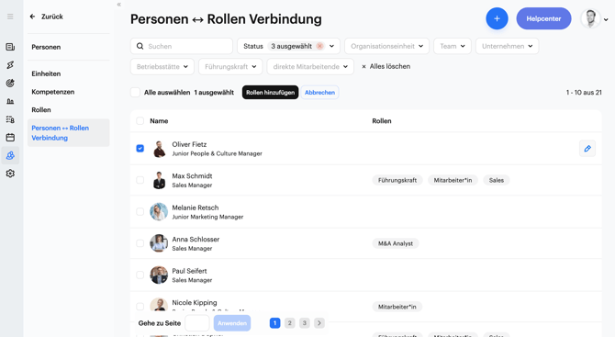615x337 pixels.
Task: Open Kompetenzen in the side menu
Action: pos(53,92)
